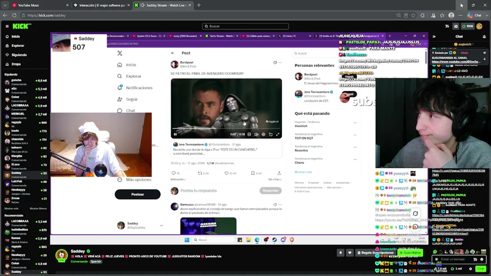Open Inicio in the X sidebar
This screenshot has height=276, width=491.
point(127,65)
